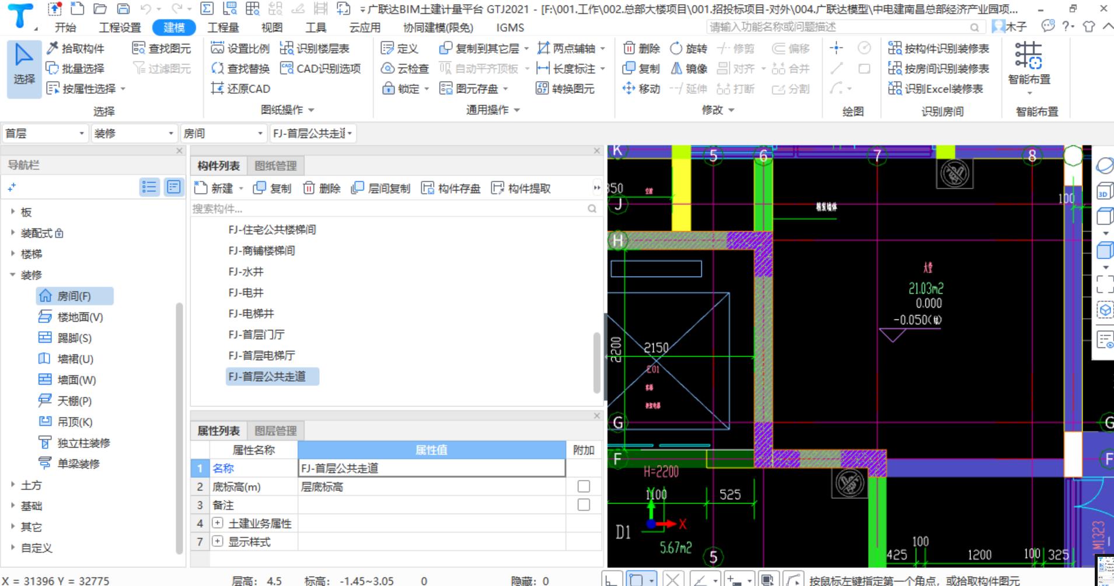
Task: Click 识别楼层表 tool
Action: pos(315,48)
